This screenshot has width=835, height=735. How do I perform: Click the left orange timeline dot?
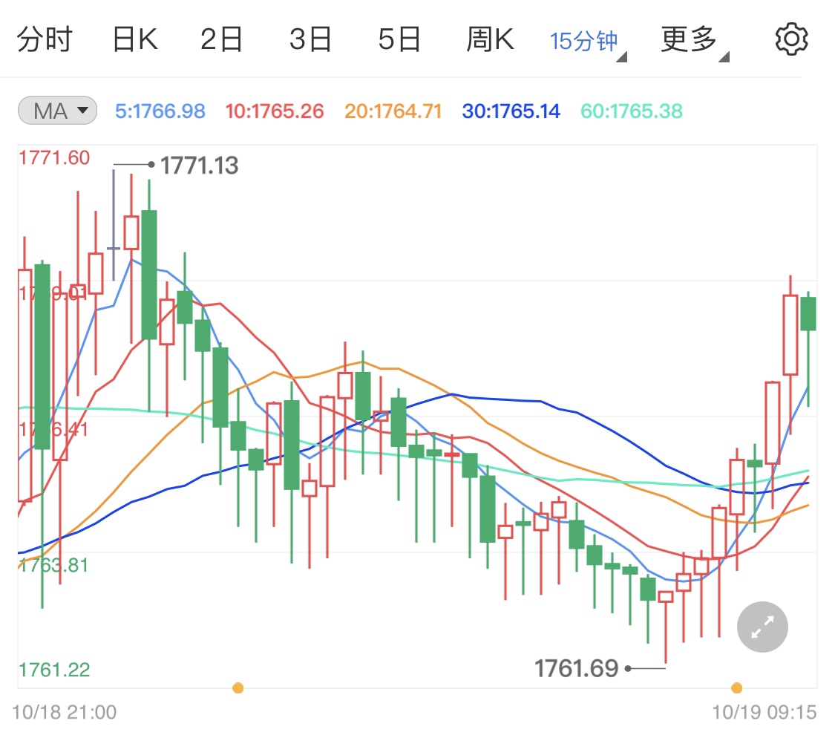click(x=238, y=688)
